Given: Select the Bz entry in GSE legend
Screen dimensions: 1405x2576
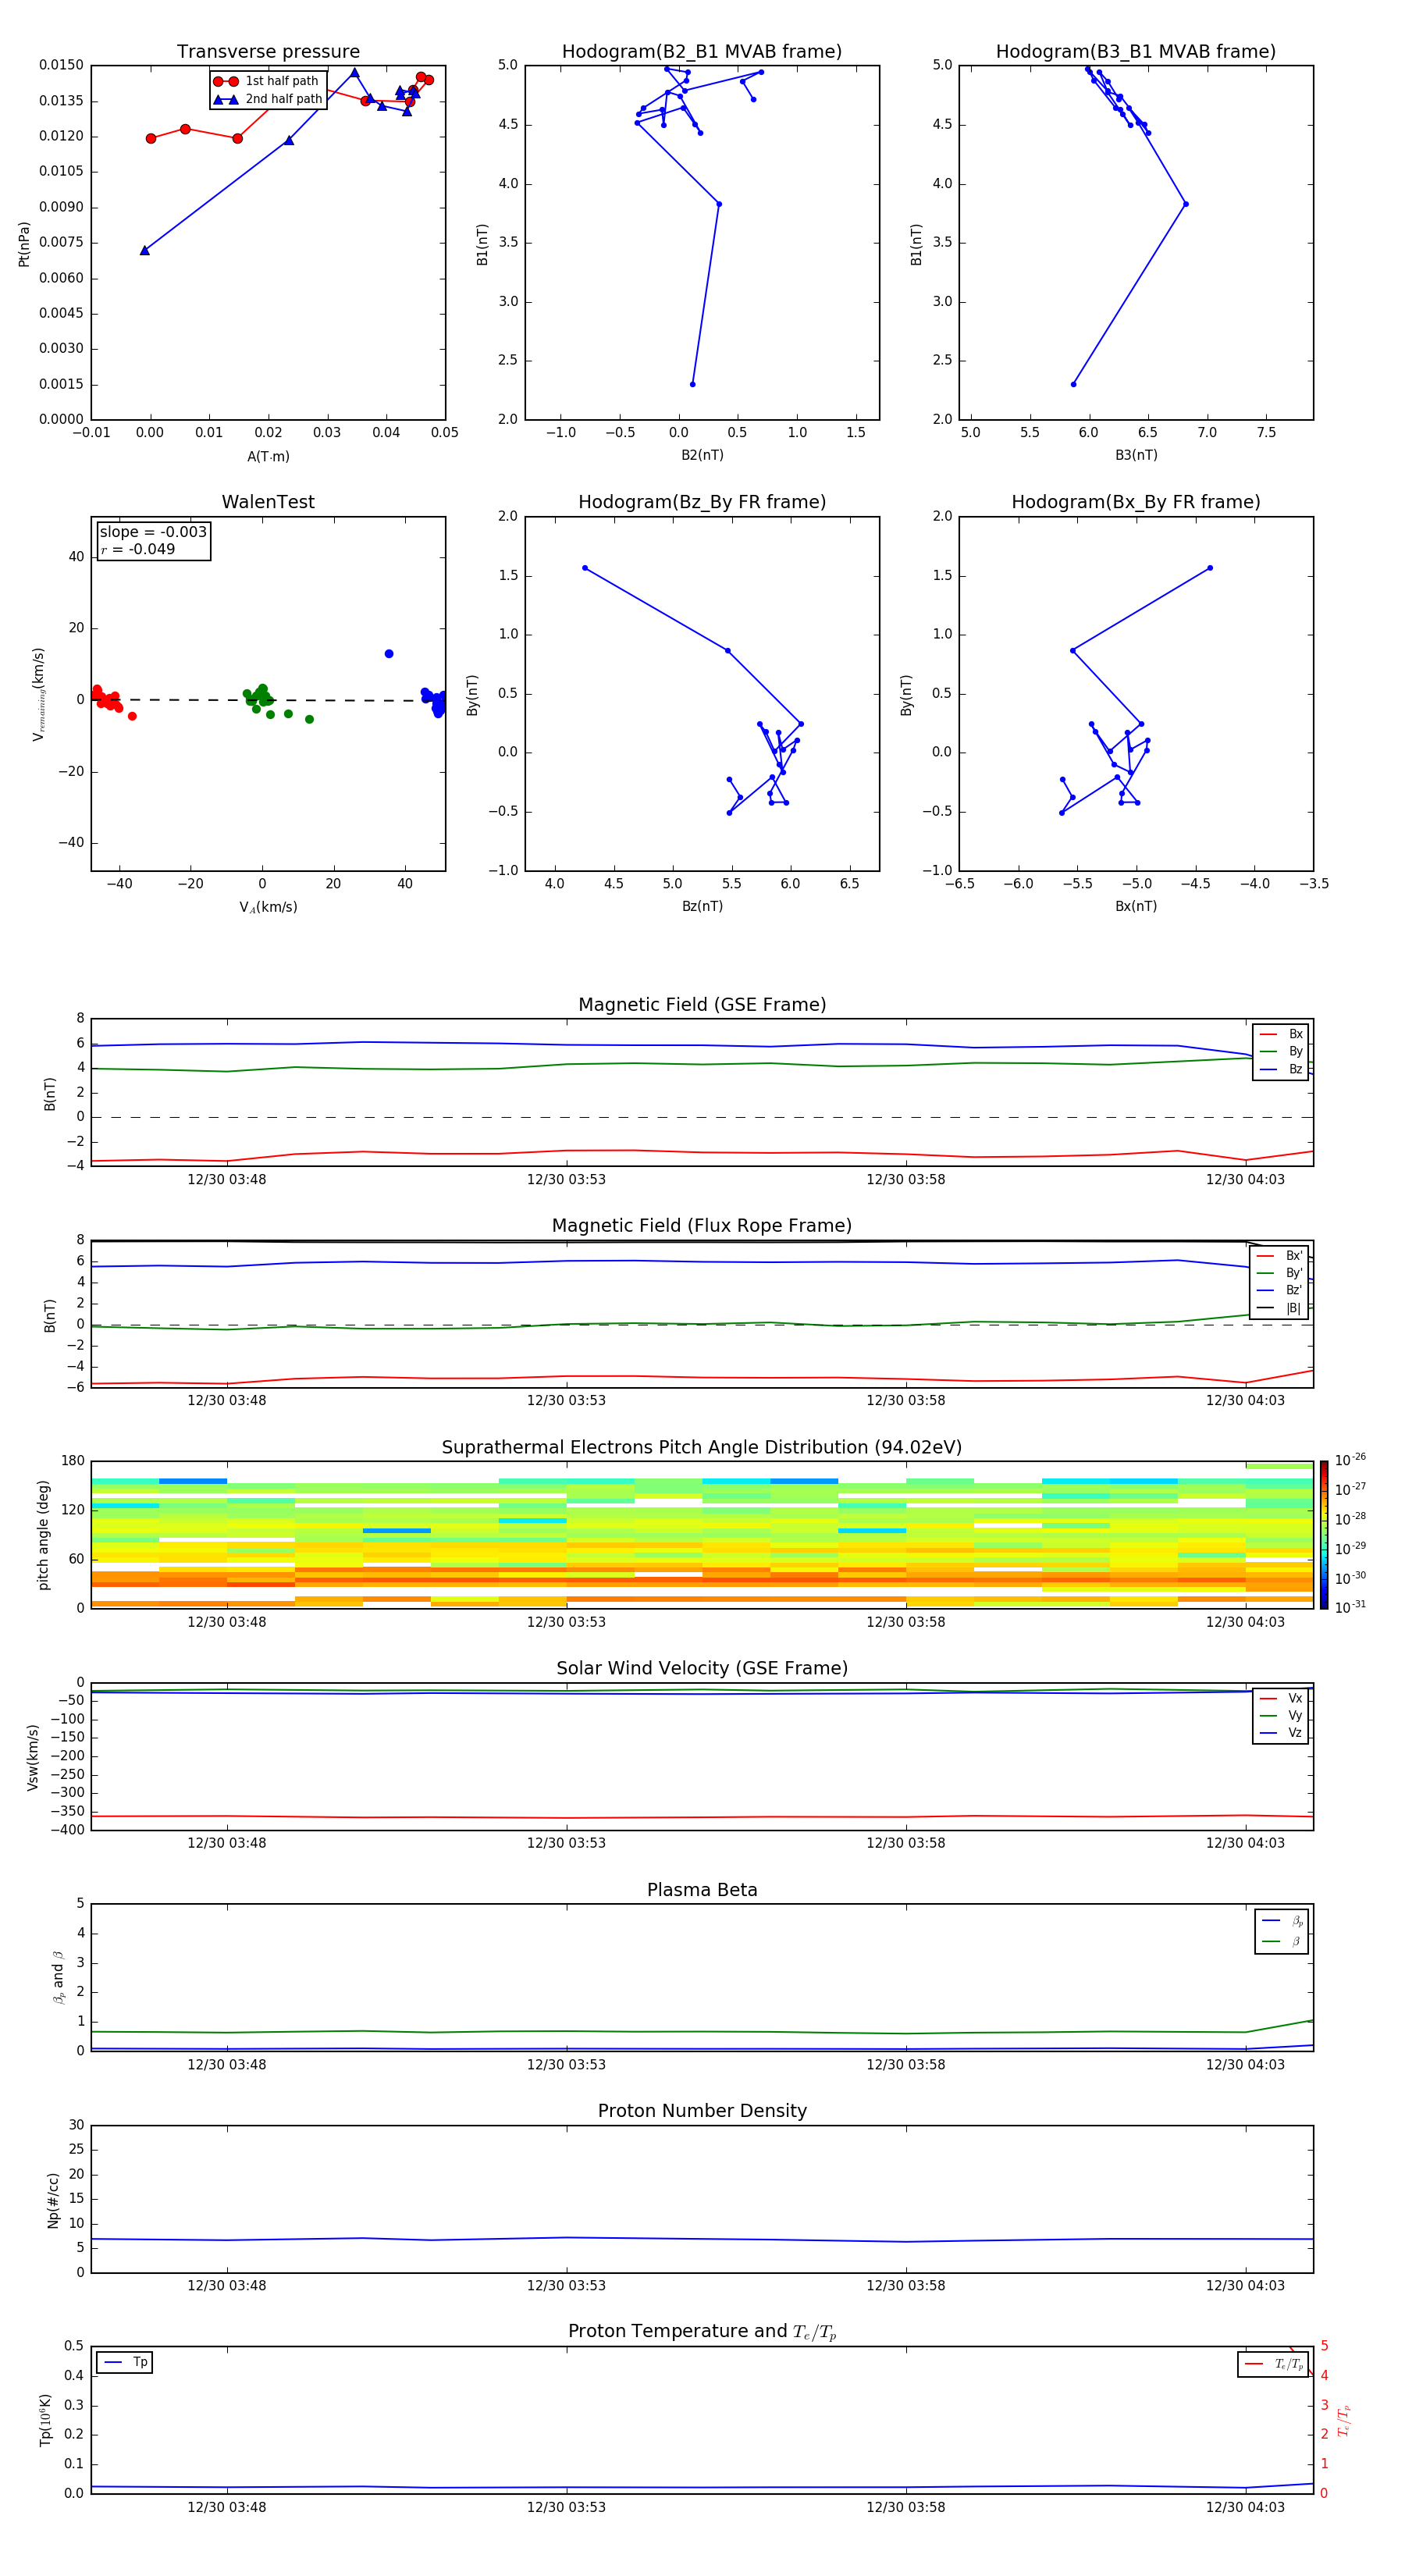Looking at the screenshot, I should [1281, 1069].
